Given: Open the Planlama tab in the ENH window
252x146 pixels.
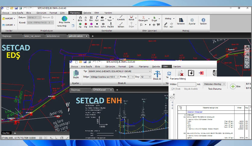Looking at the screenshot, I should point(143,66).
